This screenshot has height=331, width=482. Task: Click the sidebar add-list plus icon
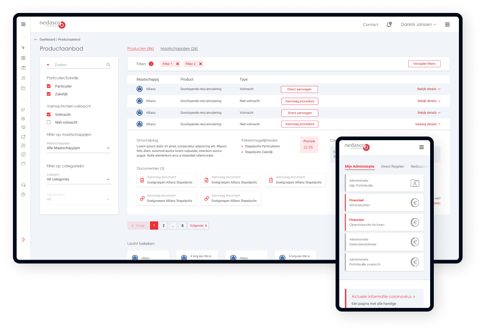(23, 48)
